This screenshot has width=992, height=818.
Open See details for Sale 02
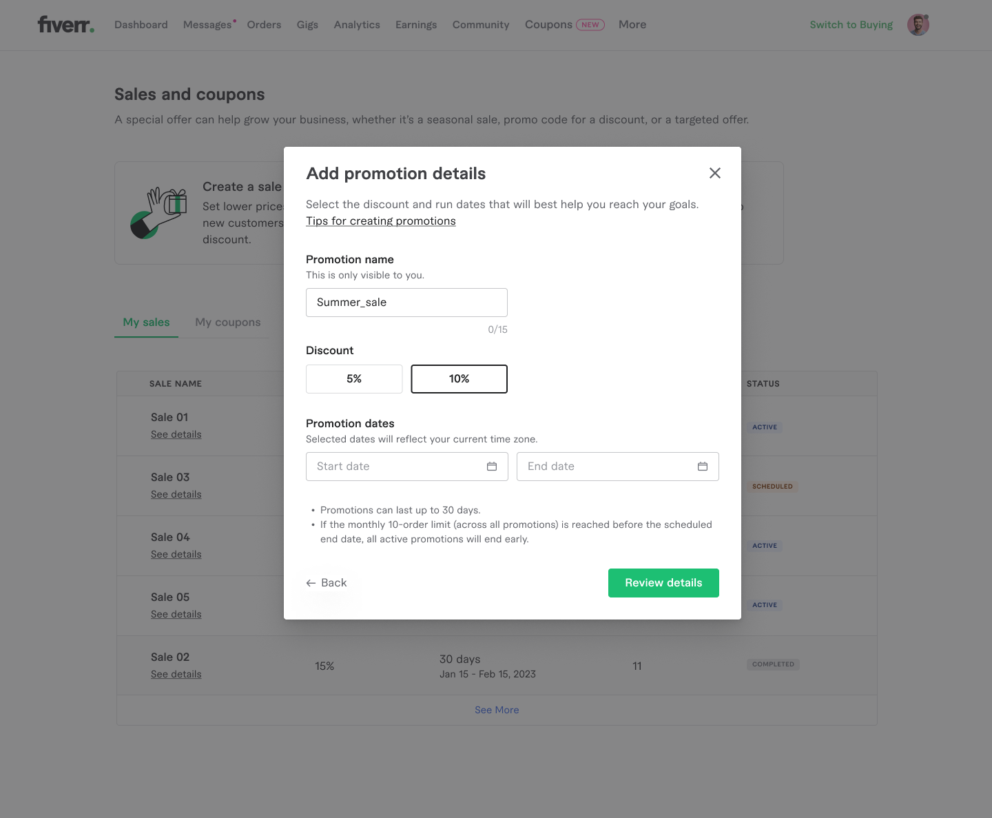(176, 674)
